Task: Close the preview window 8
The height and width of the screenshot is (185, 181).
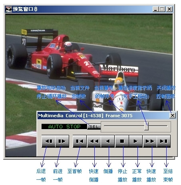Action: click(169, 9)
